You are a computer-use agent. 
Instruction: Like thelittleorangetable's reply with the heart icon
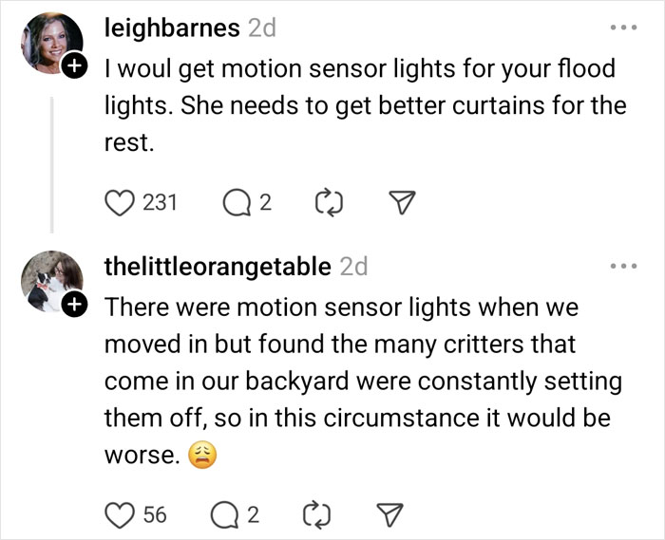pos(118,514)
